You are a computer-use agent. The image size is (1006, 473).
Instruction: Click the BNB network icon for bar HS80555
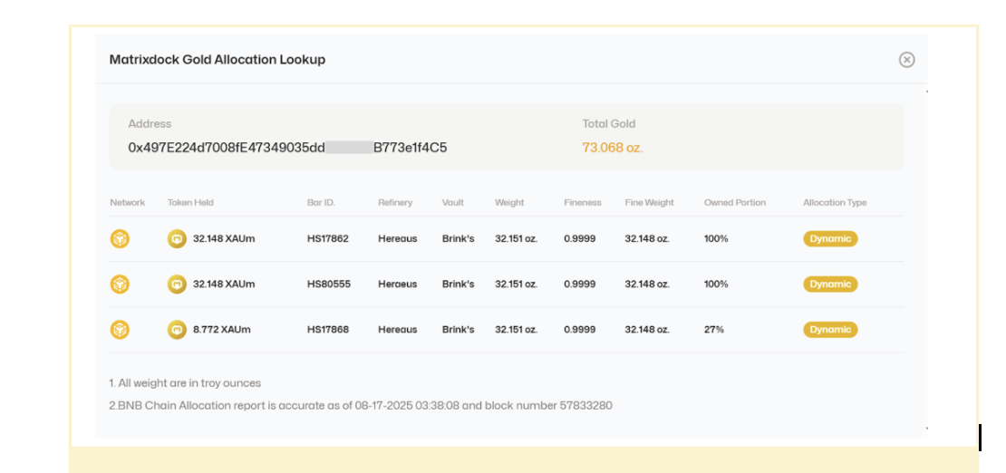(120, 285)
